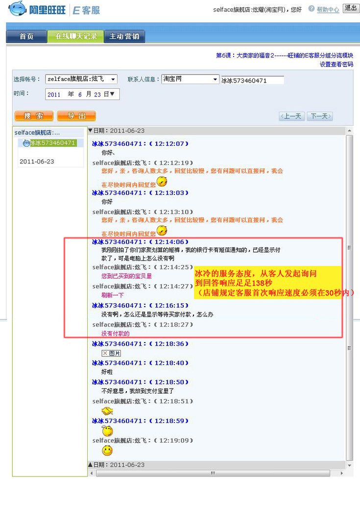Click the contact ID input field
This screenshot has width=360, height=530.
coord(252,80)
